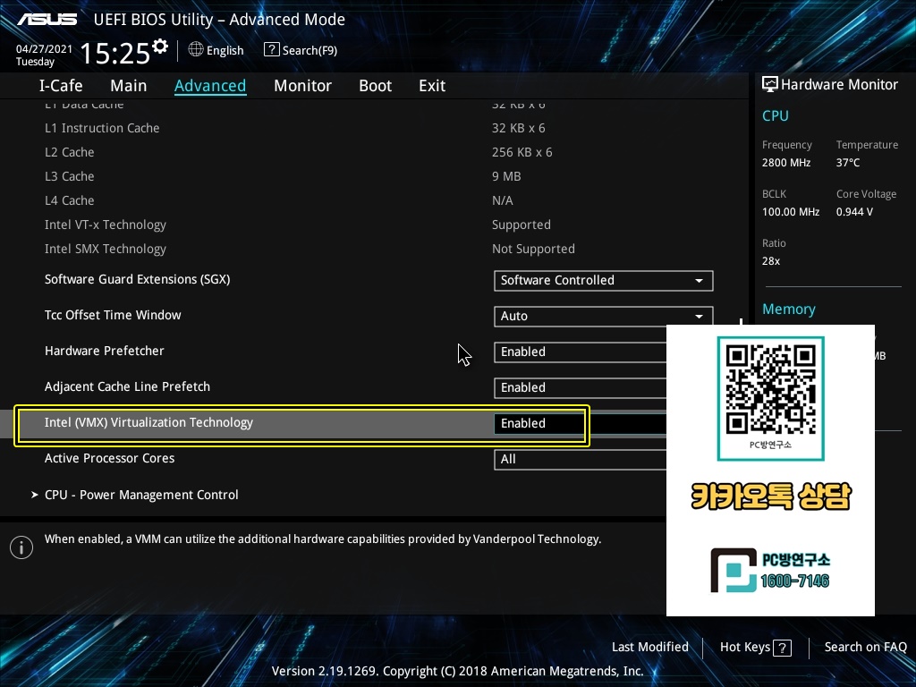This screenshot has width=916, height=687.
Task: Click the 28x ratio value
Action: pos(770,261)
